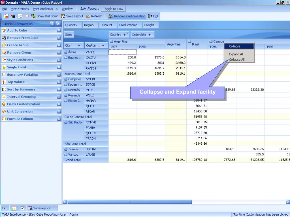Screen dimensions: 290x217
Task: Click the Toggle to View button
Action: pos(113,9)
